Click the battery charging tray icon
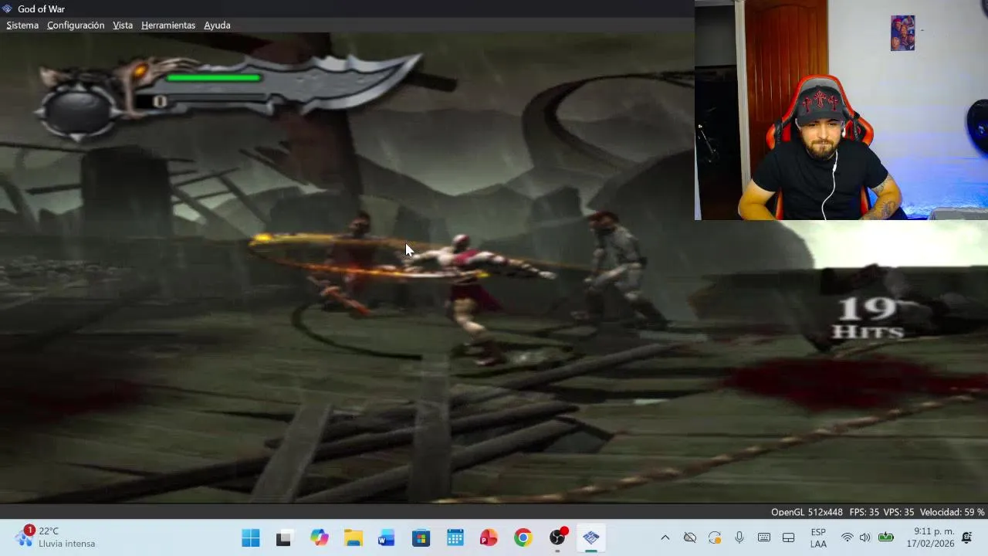The image size is (988, 556). point(886,537)
